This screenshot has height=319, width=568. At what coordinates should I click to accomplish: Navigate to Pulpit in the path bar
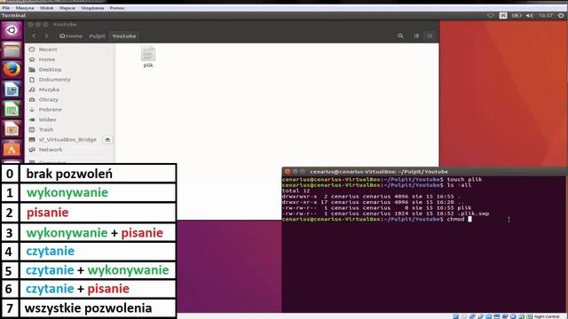97,35
